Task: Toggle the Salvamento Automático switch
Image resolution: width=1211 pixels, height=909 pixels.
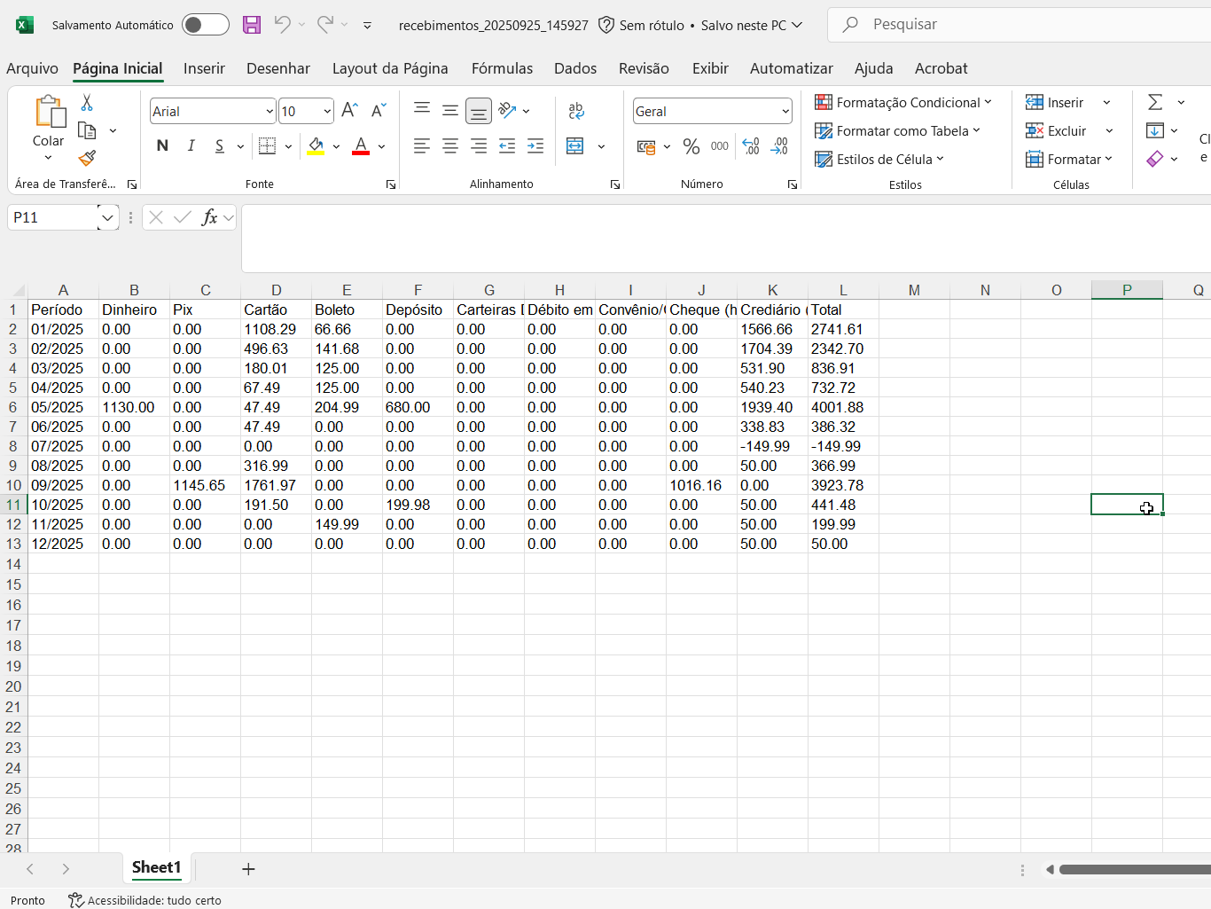Action: 205,25
